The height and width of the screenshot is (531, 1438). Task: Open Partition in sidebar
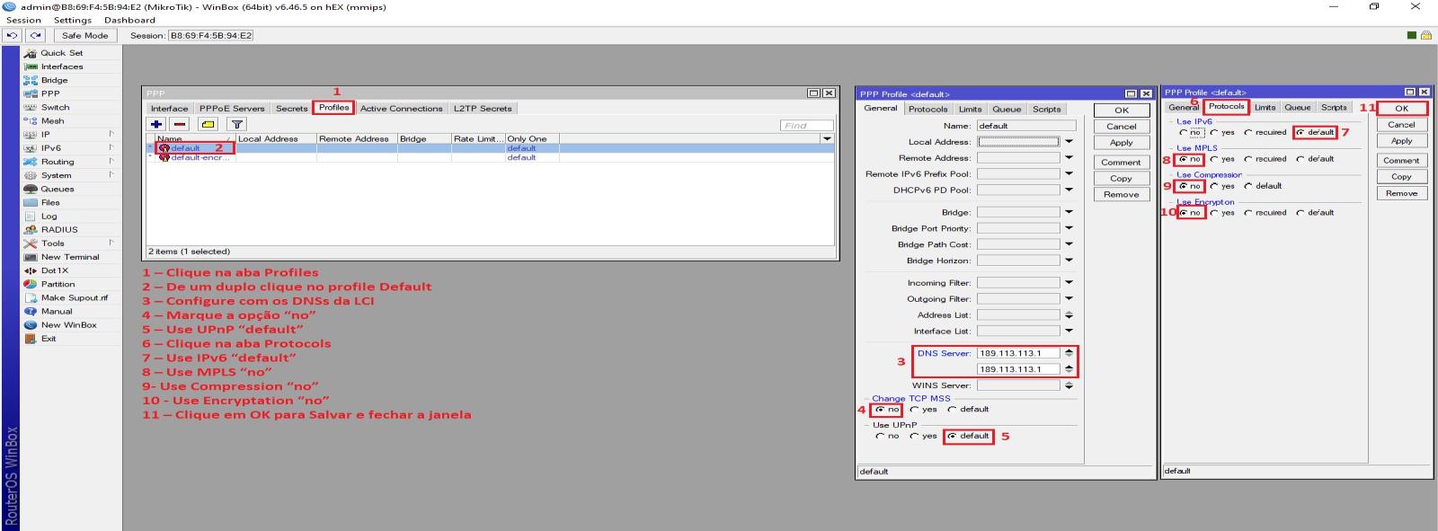pyautogui.click(x=58, y=284)
